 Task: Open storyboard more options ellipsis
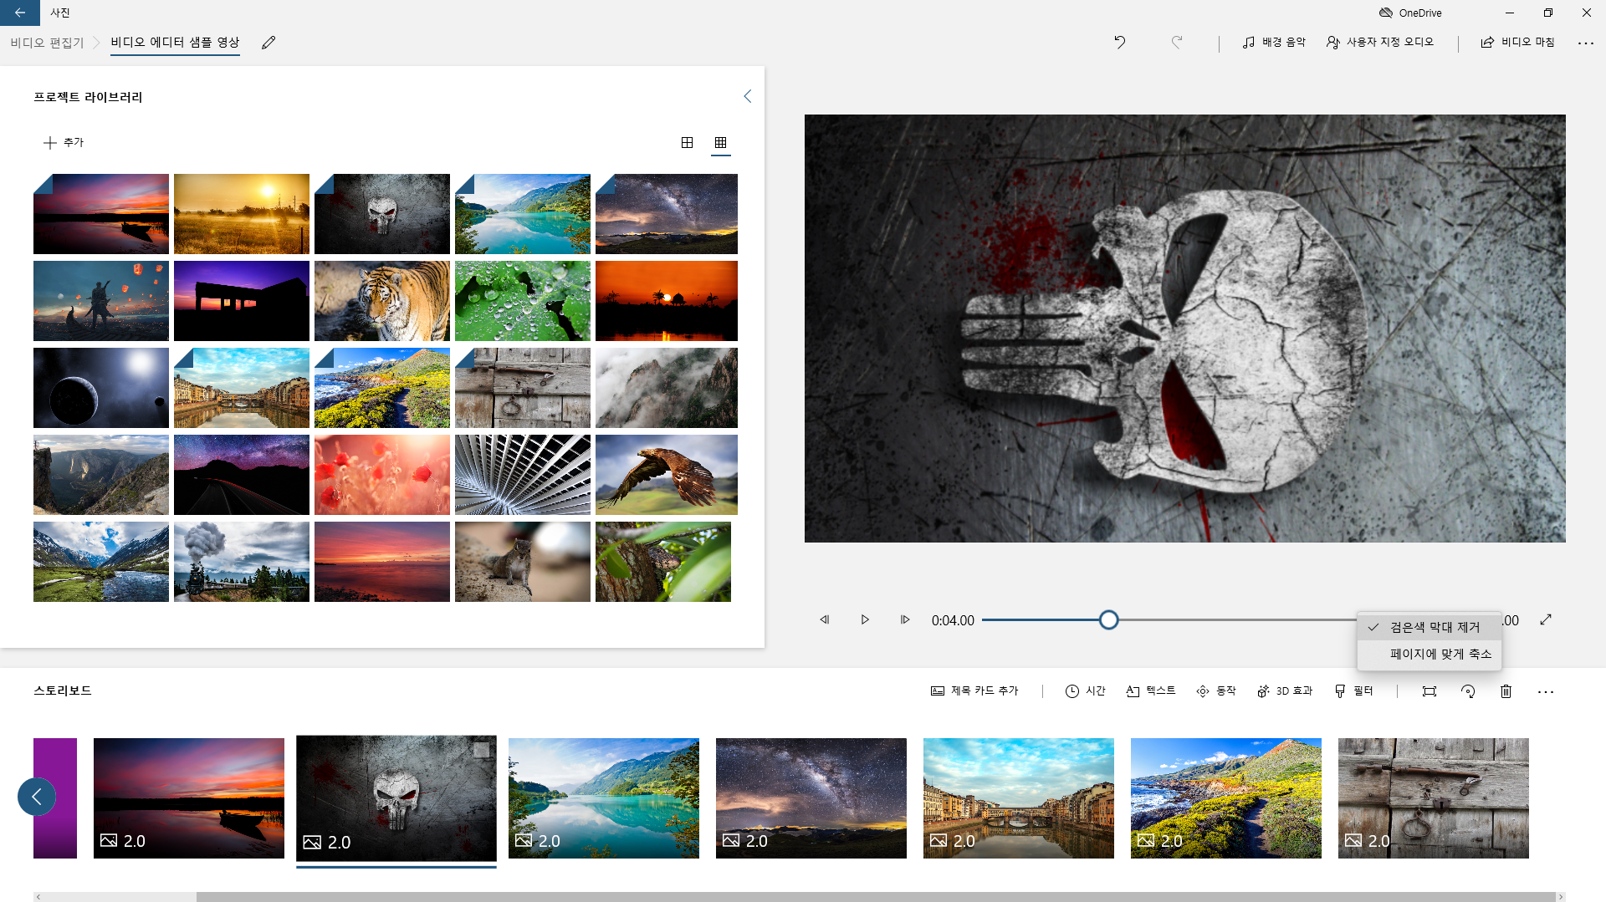[x=1546, y=691]
